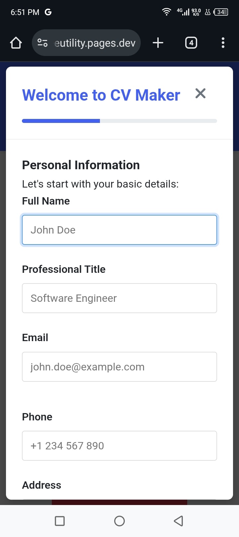239x537 pixels.
Task: Open the three-dot browser menu
Action: tap(223, 43)
